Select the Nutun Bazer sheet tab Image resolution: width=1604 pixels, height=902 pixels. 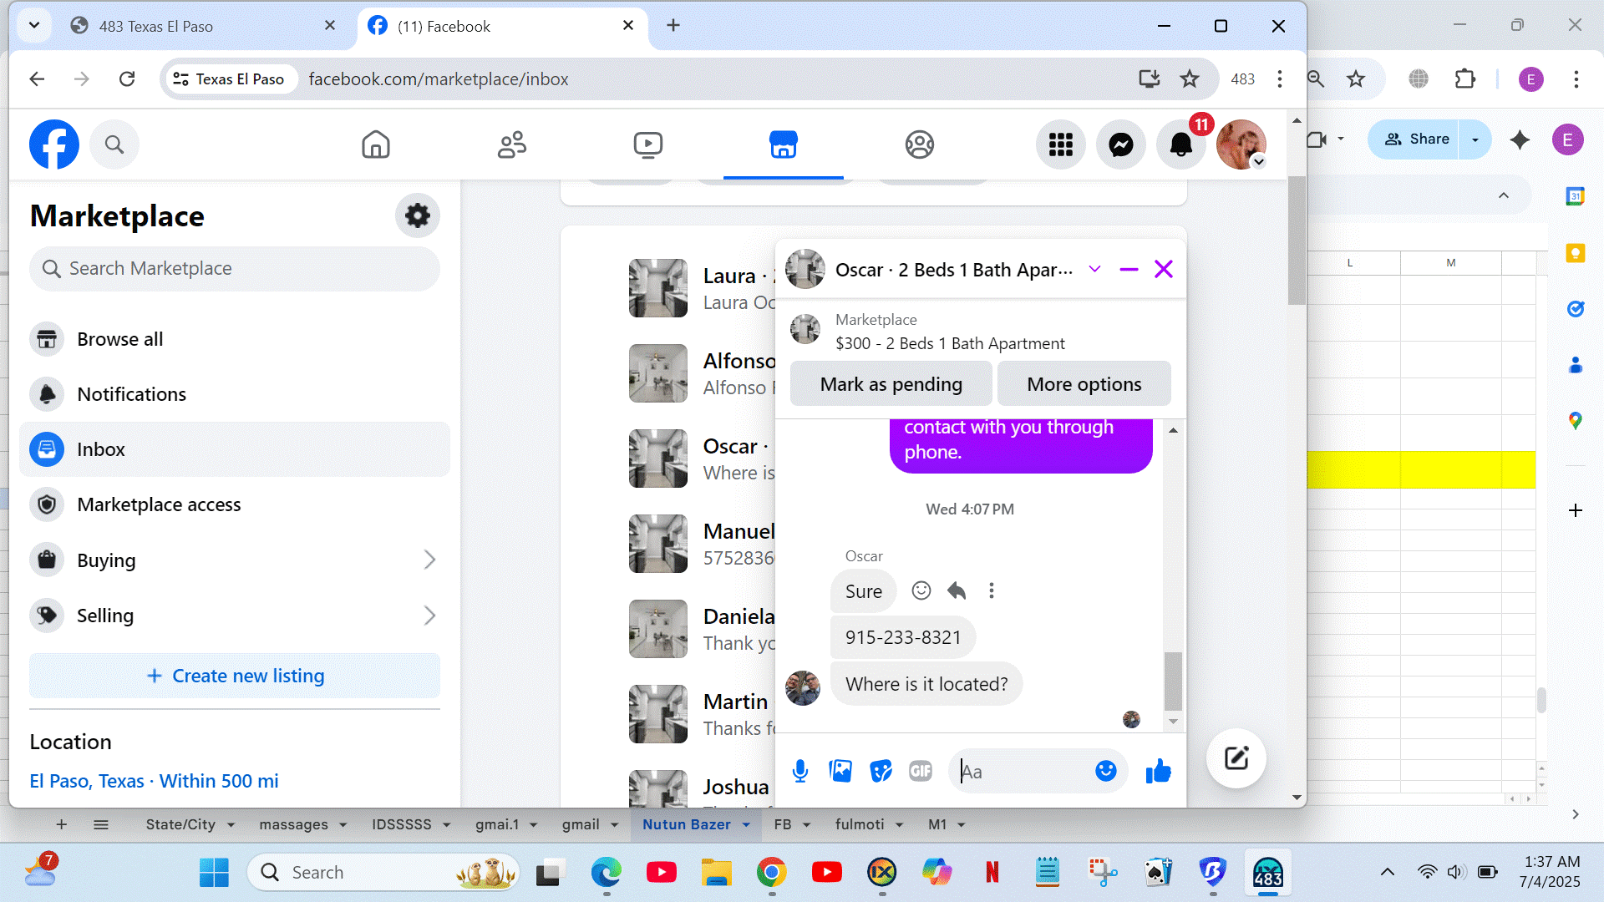tap(686, 824)
